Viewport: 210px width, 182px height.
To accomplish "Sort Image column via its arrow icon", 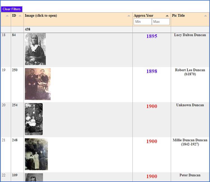I will tap(129, 16).
